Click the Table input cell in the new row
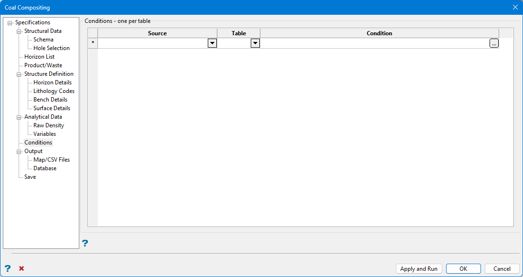523x277 pixels. 234,43
